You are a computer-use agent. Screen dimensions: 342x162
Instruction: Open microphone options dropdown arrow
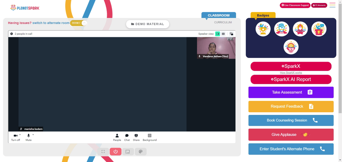(x=33, y=135)
